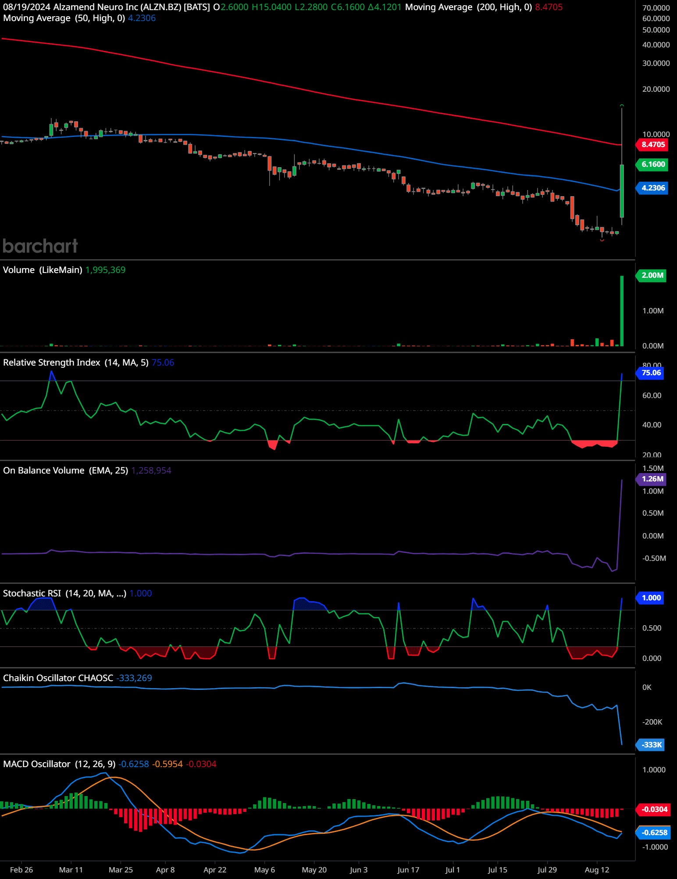Viewport: 677px width, 879px height.
Task: Click the Aug 12 date label on the time axis
Action: pos(597,870)
